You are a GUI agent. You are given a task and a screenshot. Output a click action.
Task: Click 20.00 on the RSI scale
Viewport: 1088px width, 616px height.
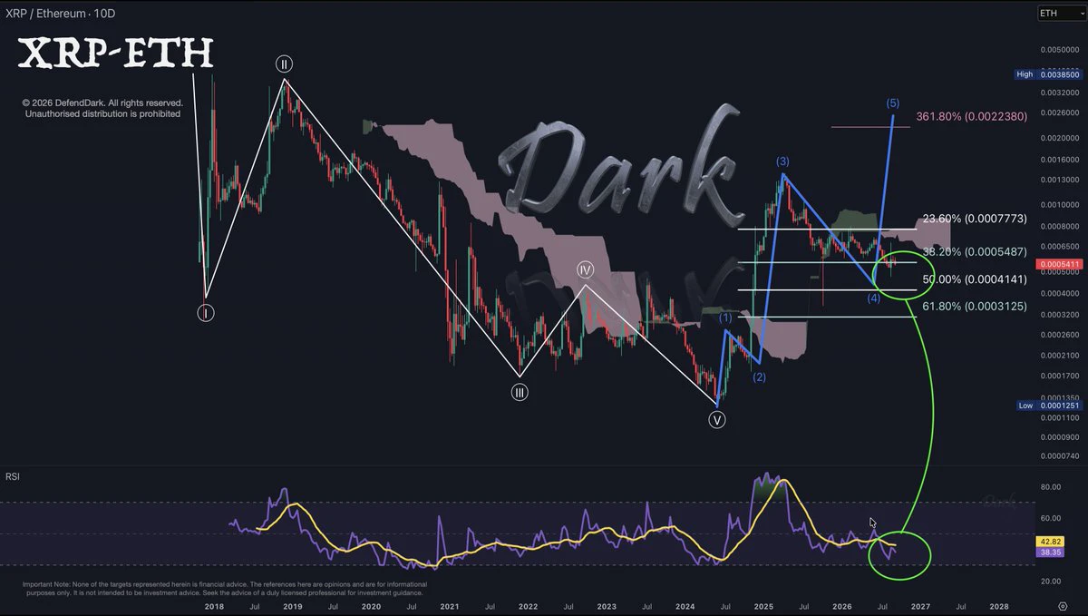[1050, 582]
